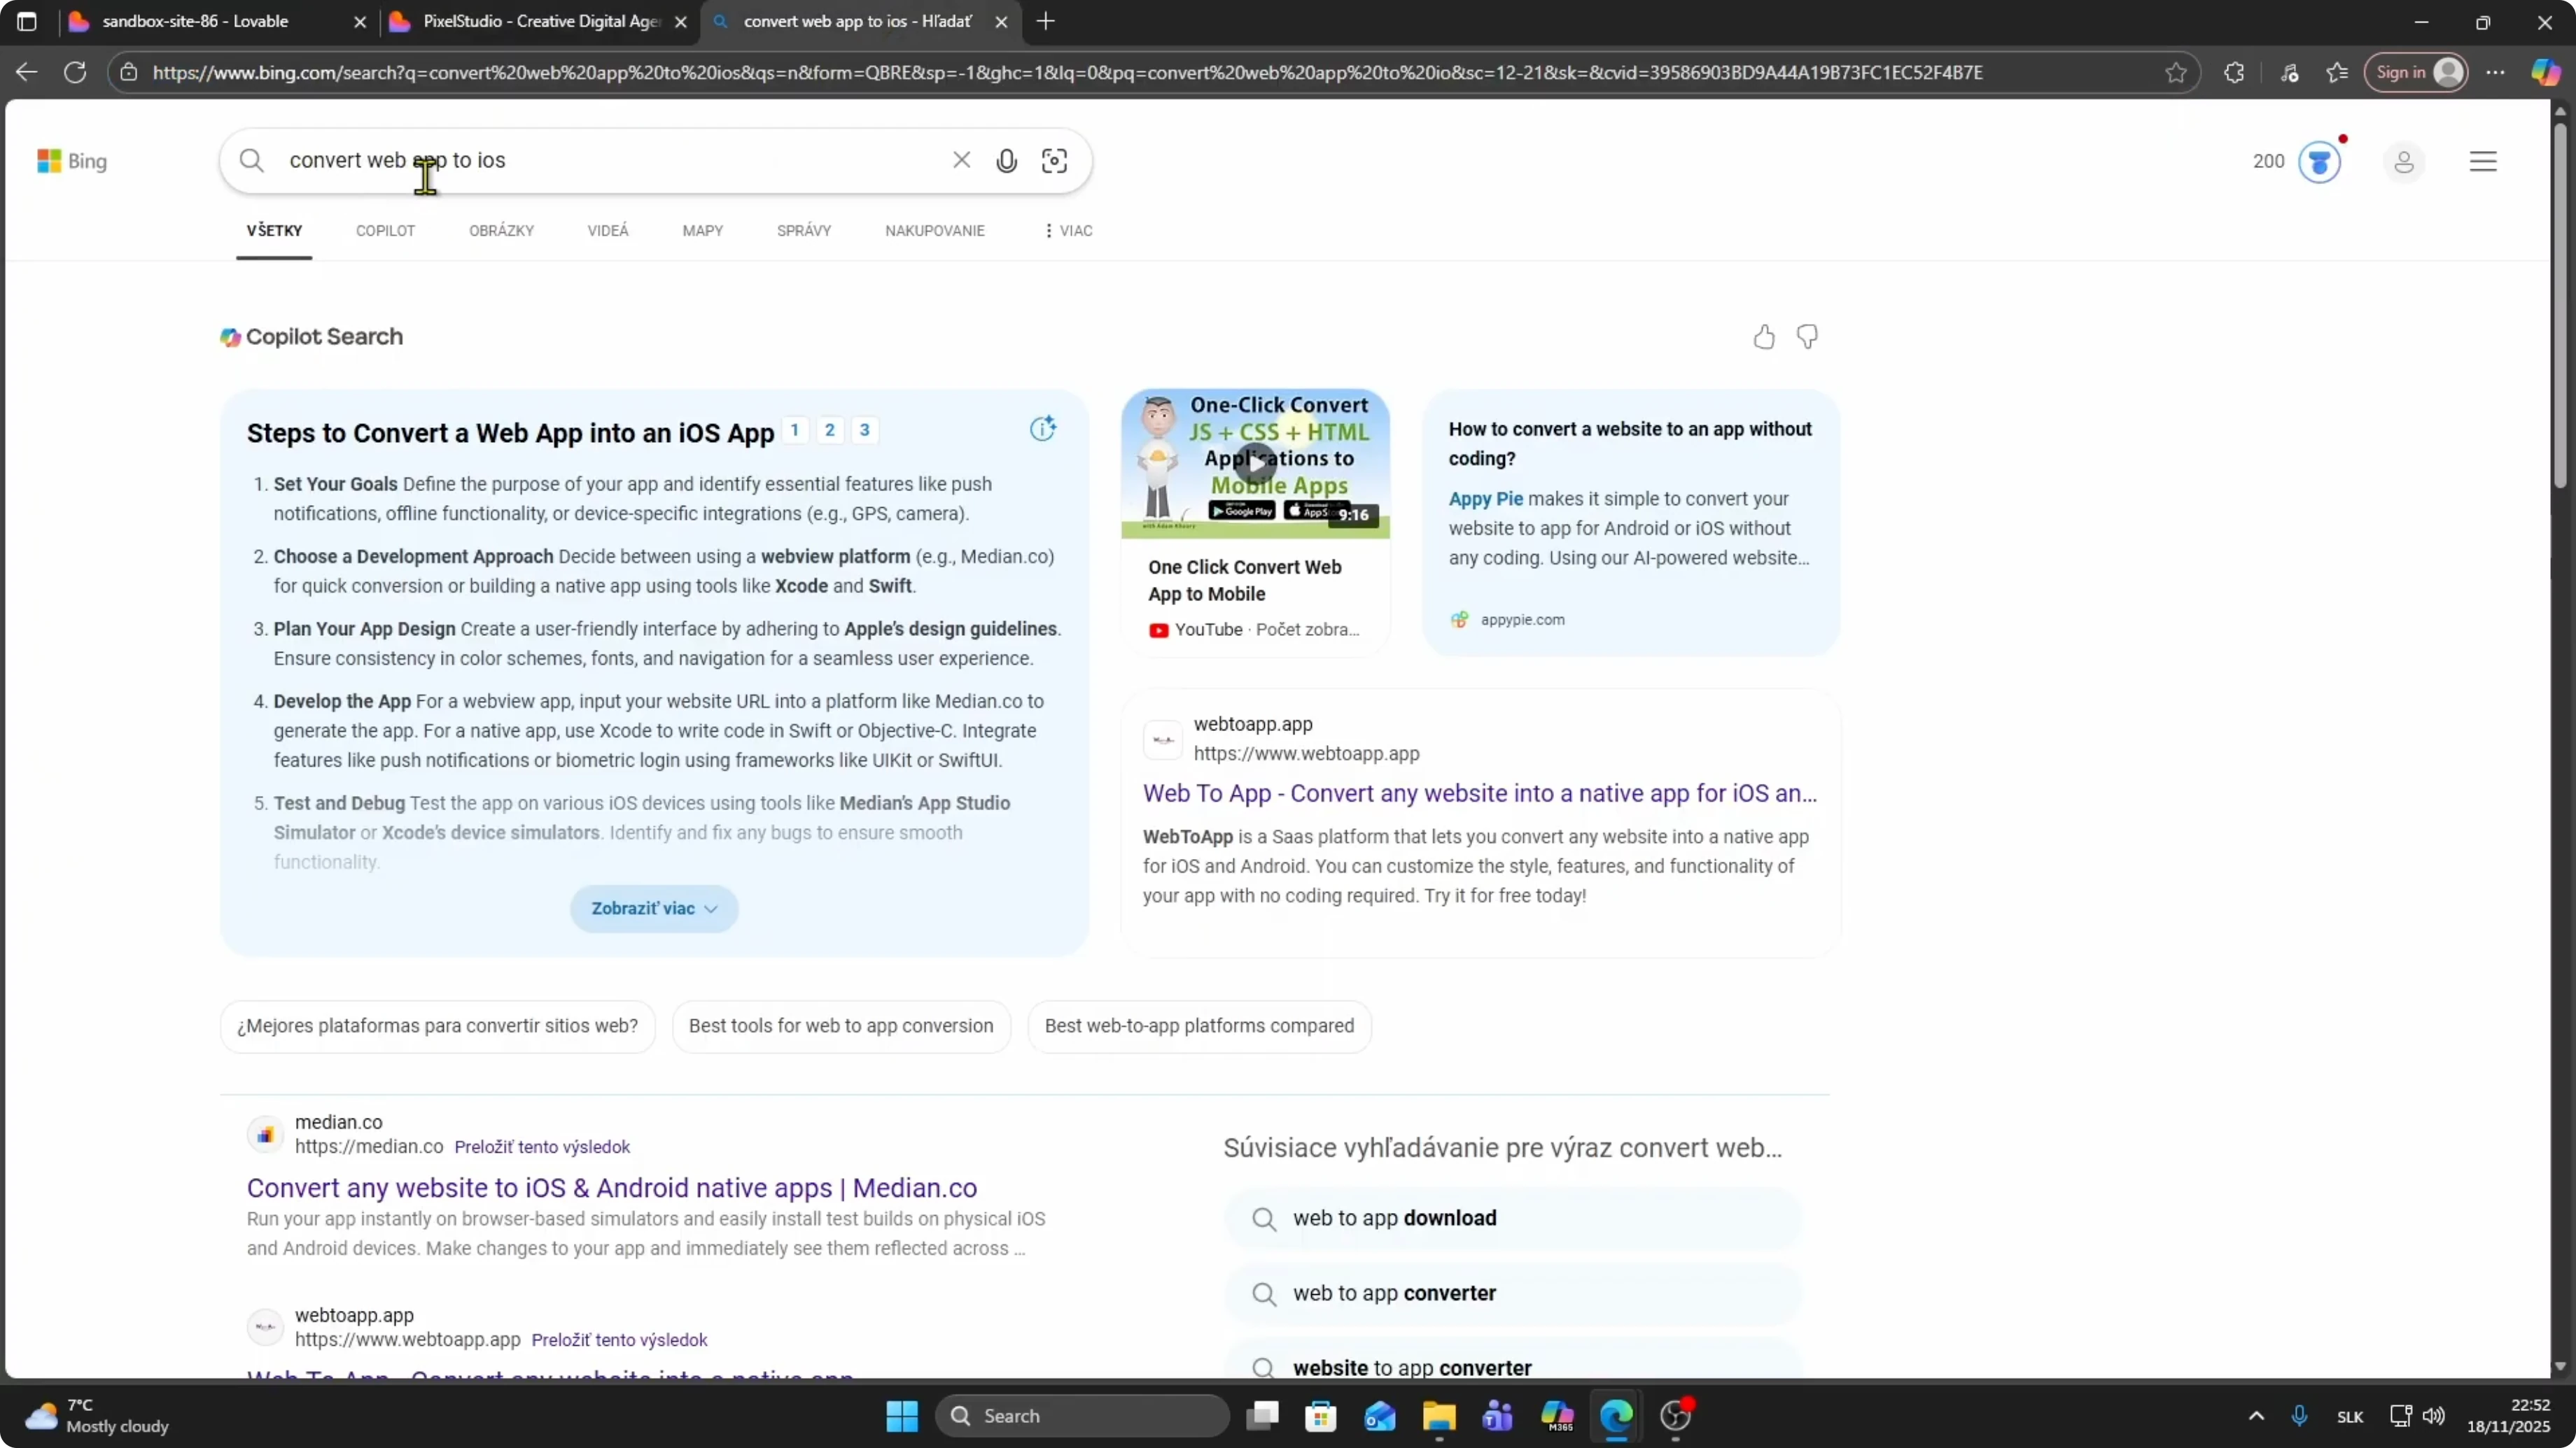The height and width of the screenshot is (1448, 2576).
Task: Expand the answer with Zobraziť viac
Action: pyautogui.click(x=654, y=909)
